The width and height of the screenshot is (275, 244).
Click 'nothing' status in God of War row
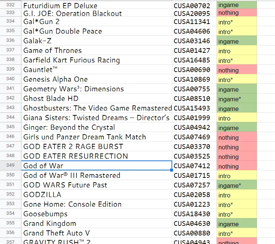click(237, 165)
